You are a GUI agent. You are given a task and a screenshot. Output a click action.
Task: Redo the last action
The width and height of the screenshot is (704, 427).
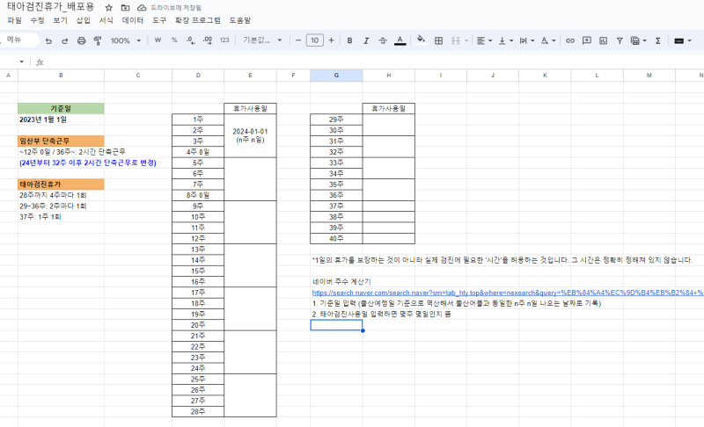(x=64, y=40)
